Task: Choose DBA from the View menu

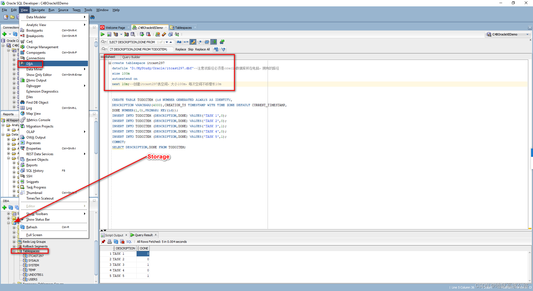Action: point(54,64)
